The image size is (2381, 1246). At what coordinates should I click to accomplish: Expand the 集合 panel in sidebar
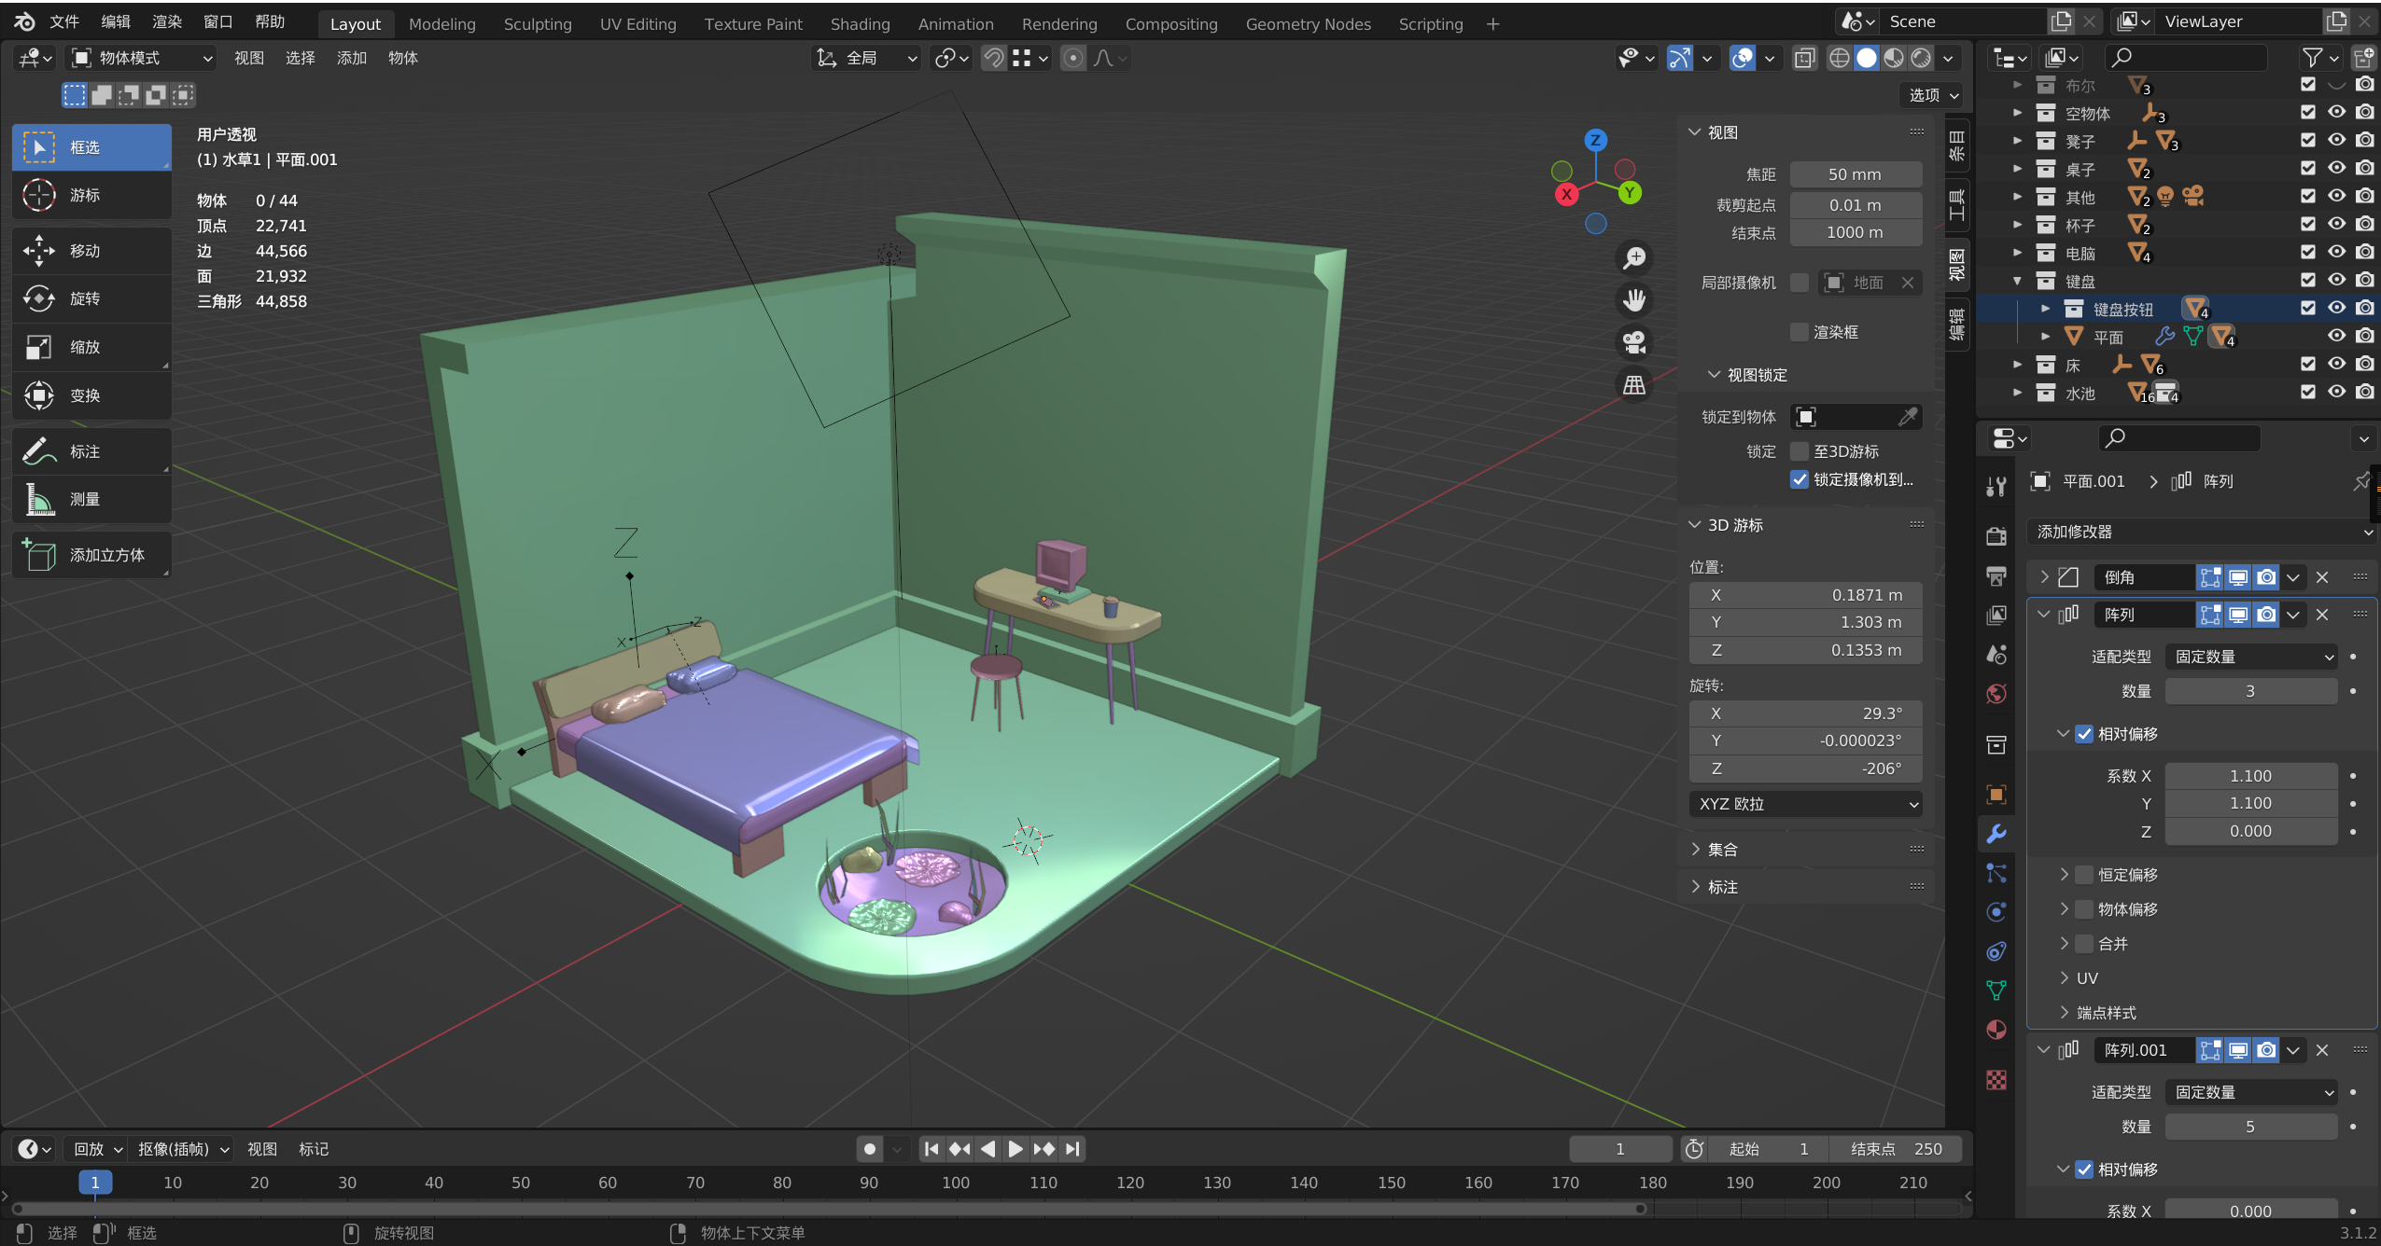(1722, 850)
